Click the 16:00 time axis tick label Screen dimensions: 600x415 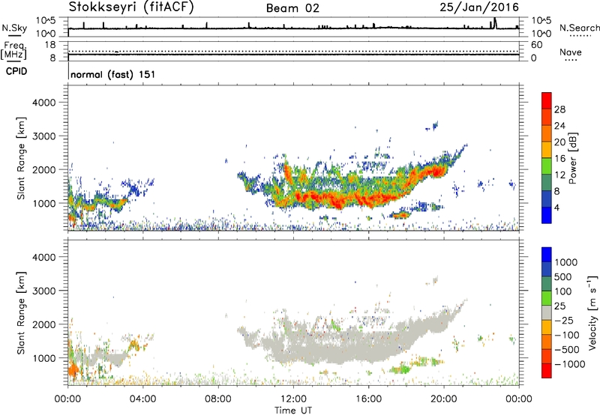click(x=368, y=399)
